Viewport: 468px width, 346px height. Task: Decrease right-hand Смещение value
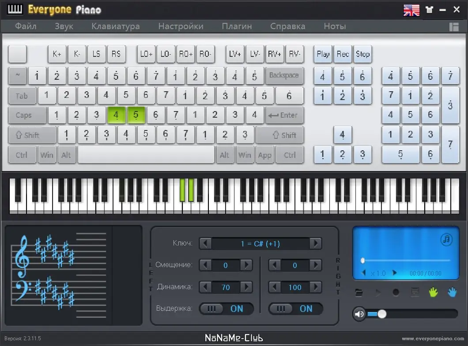(275, 265)
